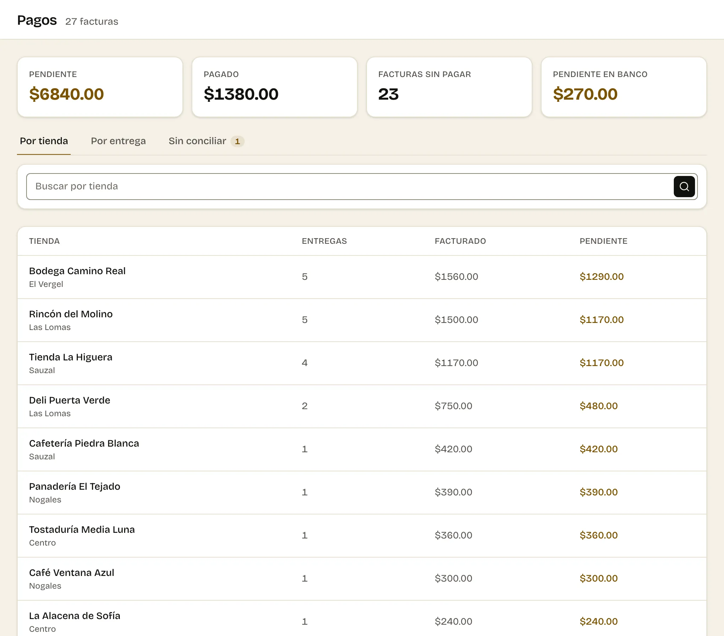Open the Bodega Camino Real row

tap(362, 277)
